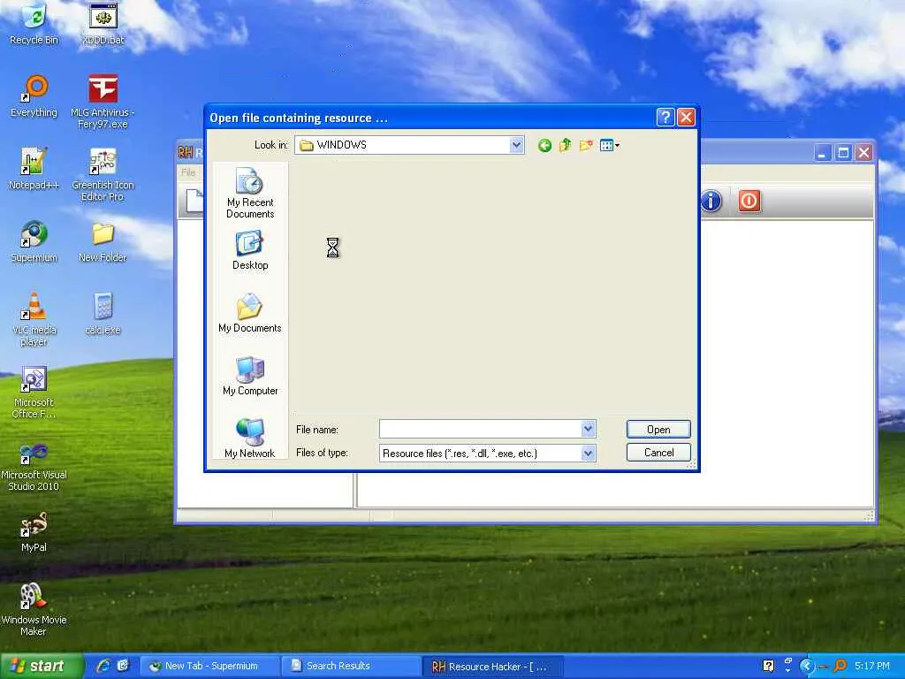Go to Desktop in places bar

(x=250, y=250)
